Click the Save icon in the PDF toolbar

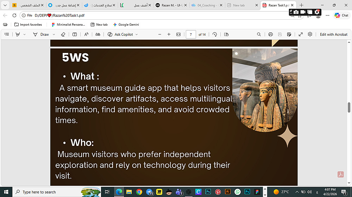[x=280, y=34]
